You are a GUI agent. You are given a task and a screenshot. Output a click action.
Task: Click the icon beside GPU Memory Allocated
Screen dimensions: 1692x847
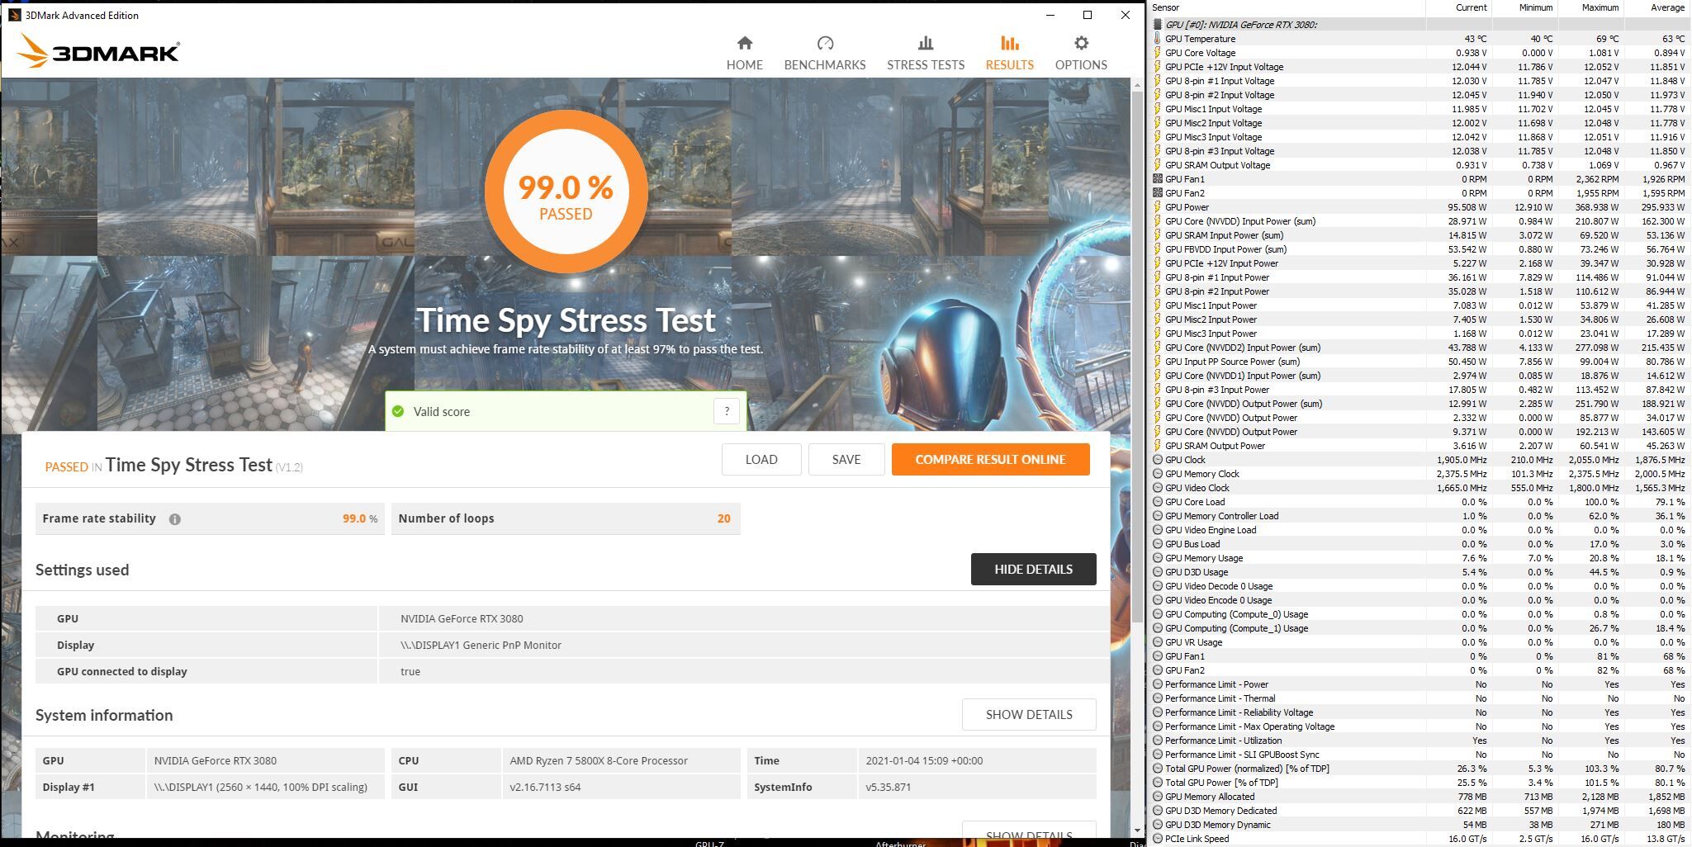coord(1158,797)
